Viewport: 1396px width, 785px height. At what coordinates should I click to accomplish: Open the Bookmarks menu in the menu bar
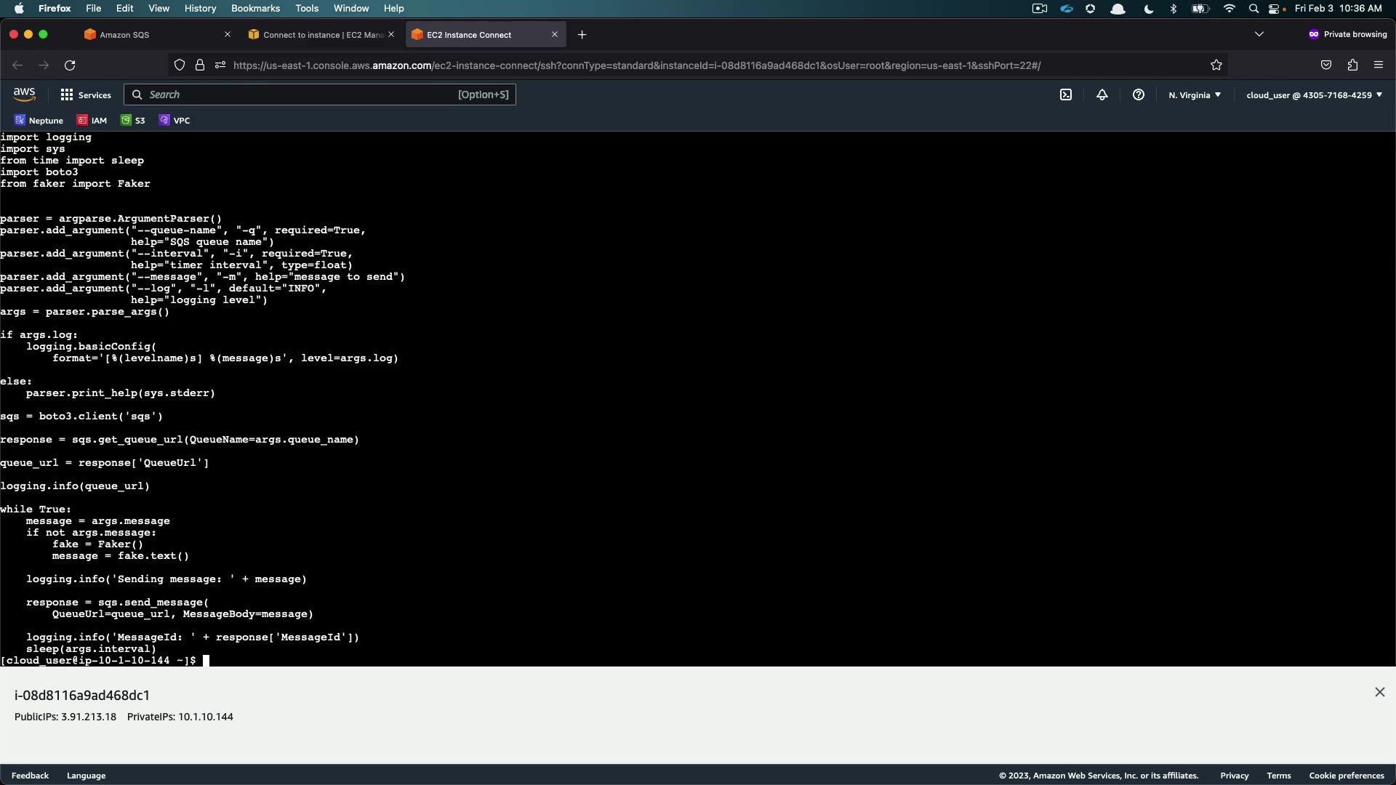255,8
